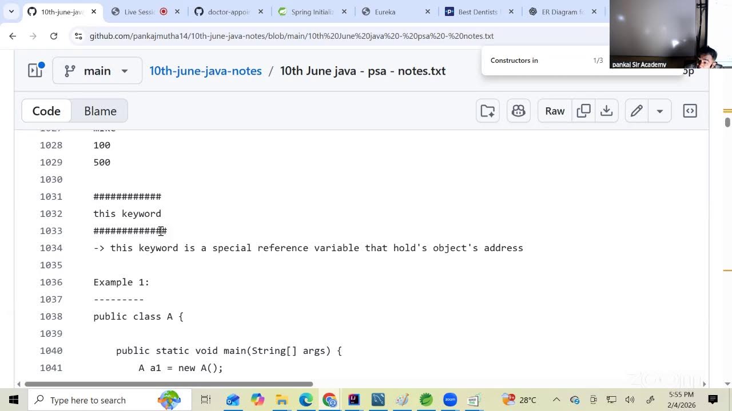Open the Windows Start menu
The width and height of the screenshot is (732, 411).
13,400
